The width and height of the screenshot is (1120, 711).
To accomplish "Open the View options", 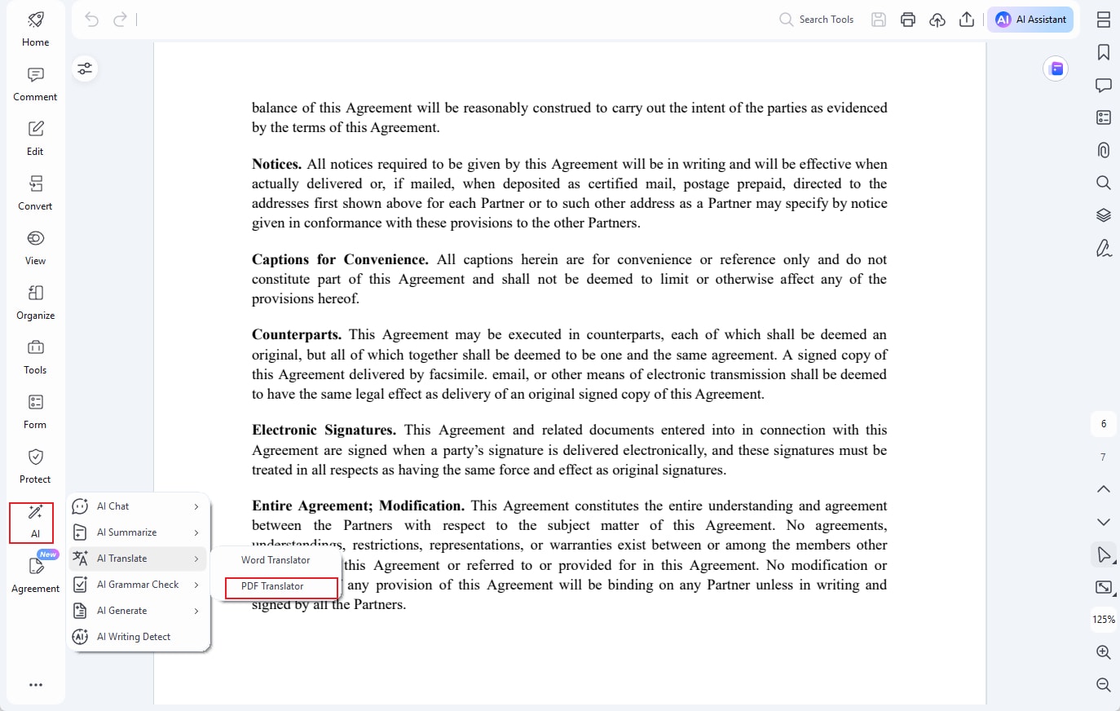I will 35,248.
